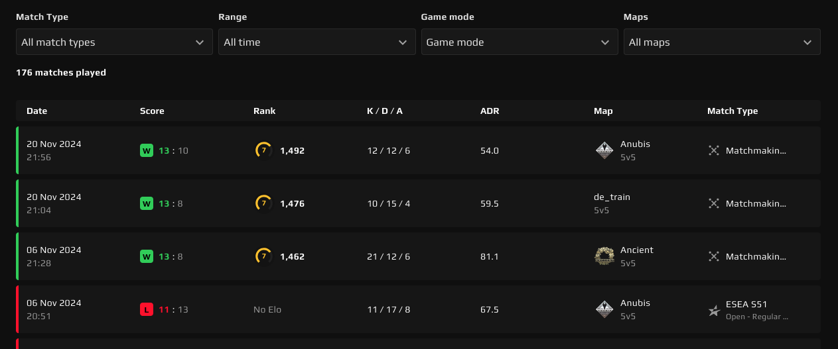Screen dimensions: 838x349
Task: Click the green W win badge for 13:10 match
Action: click(147, 150)
